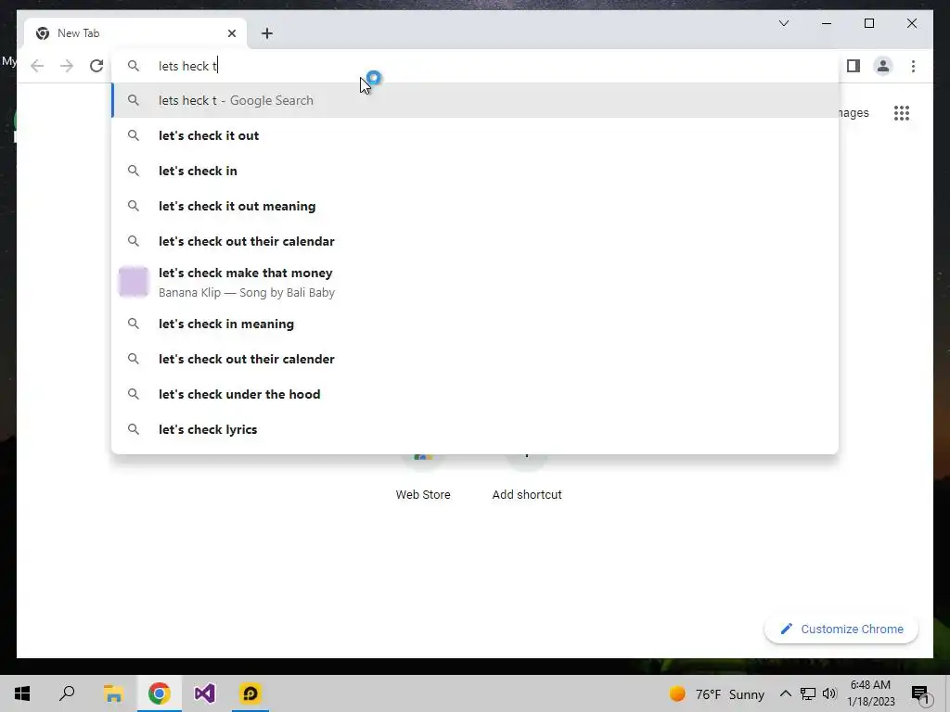
Task: Choose suggestion "let's check in meaning"
Action: (x=475, y=324)
